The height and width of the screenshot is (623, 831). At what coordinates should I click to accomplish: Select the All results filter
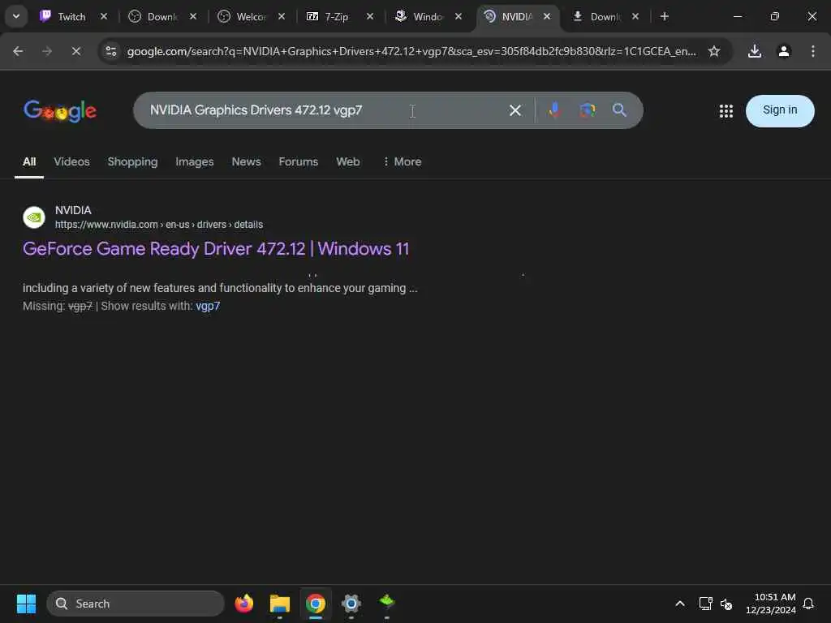[29, 161]
